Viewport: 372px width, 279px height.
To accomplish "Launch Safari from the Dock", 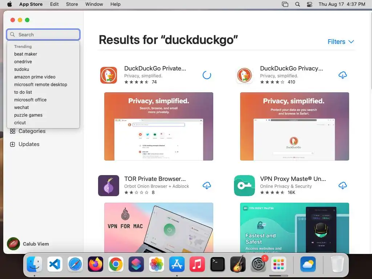I will (75, 264).
